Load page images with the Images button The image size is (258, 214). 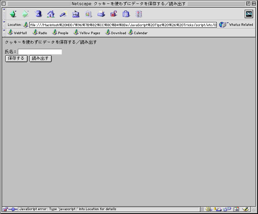(x=88, y=14)
